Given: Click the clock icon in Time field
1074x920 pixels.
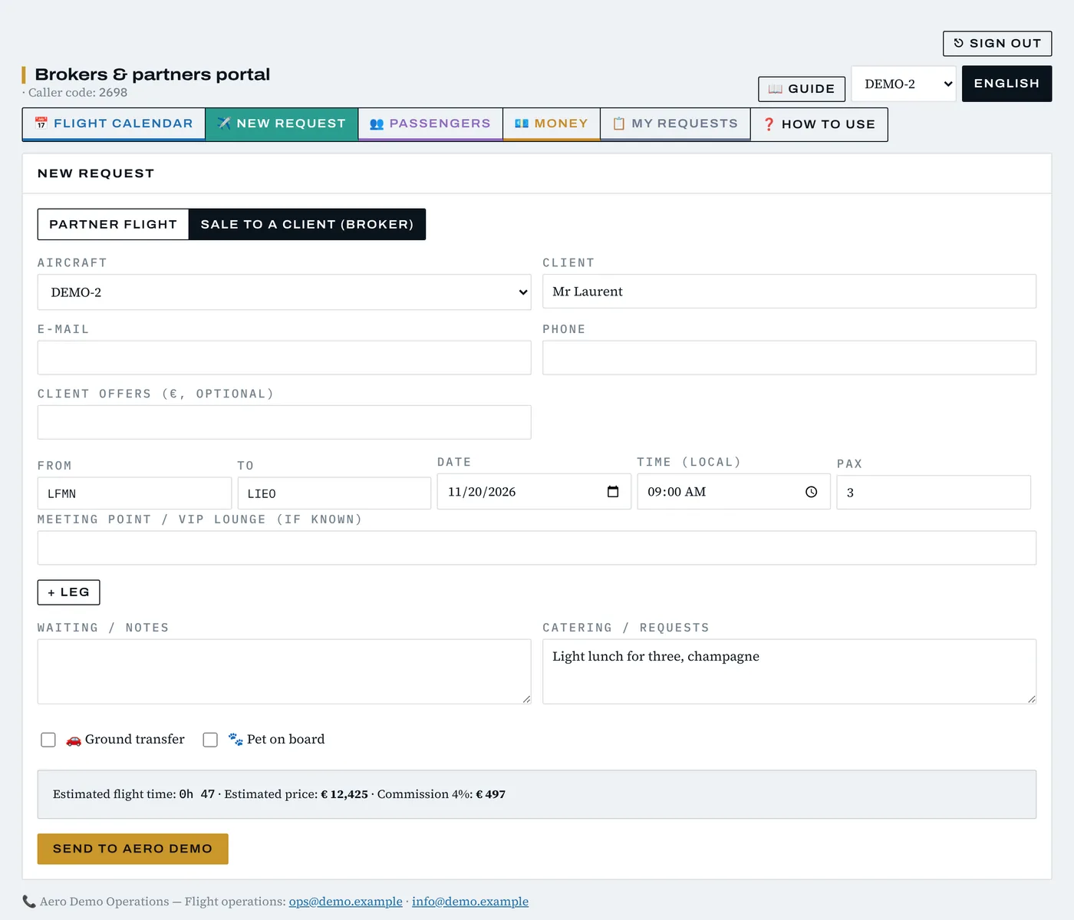Looking at the screenshot, I should [x=812, y=492].
